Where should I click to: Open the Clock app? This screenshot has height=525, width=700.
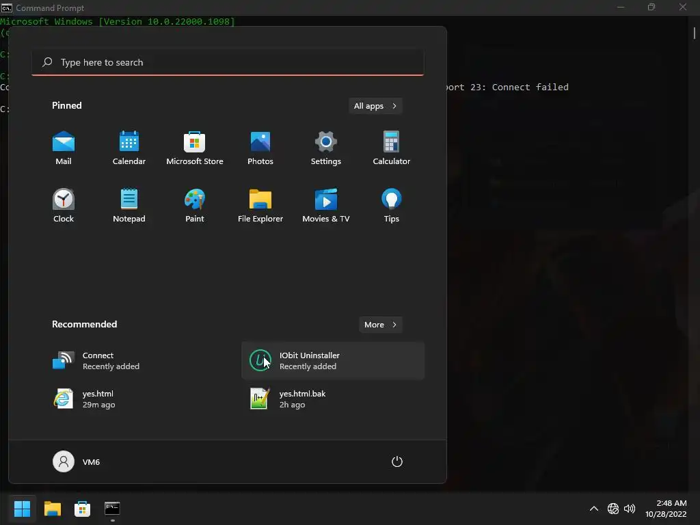(64, 205)
